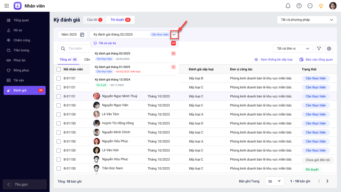
Task: Choose Kỳ đánh giá tháng 12/2024 option
Action: coord(134,82)
